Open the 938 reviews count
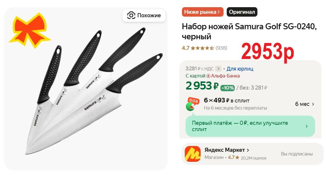The width and height of the screenshot is (326, 177). (x=221, y=48)
